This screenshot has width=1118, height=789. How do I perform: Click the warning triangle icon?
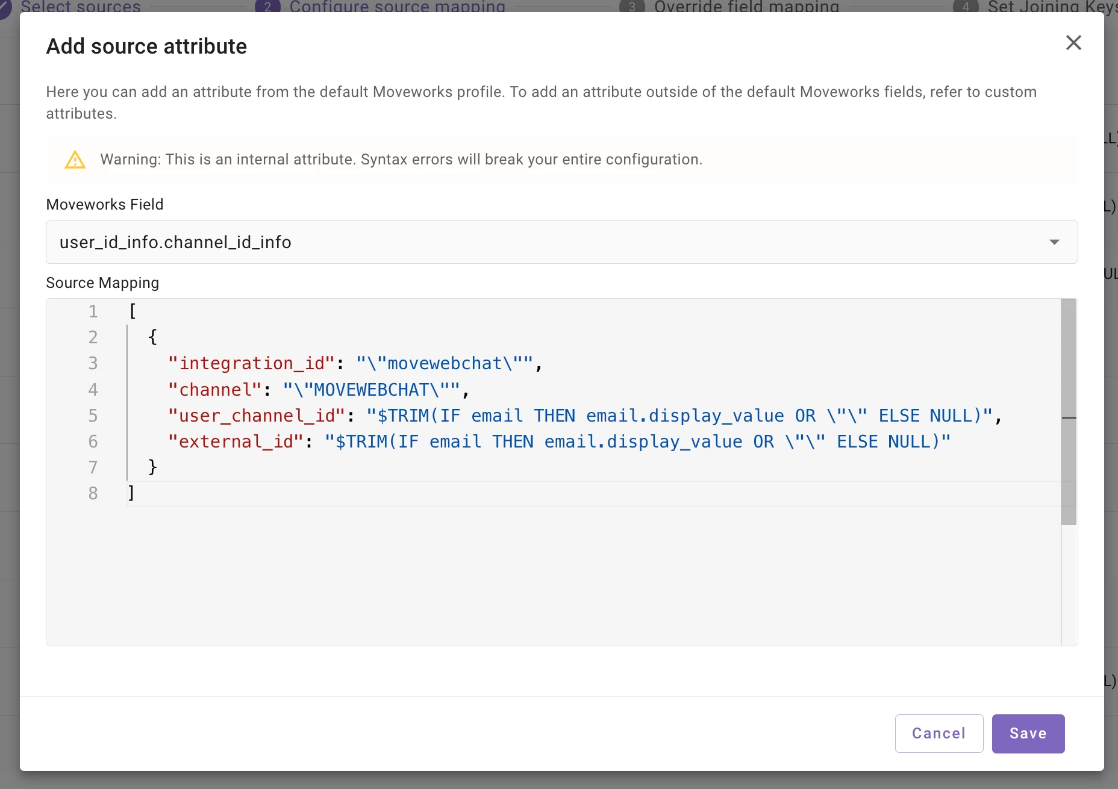coord(75,160)
